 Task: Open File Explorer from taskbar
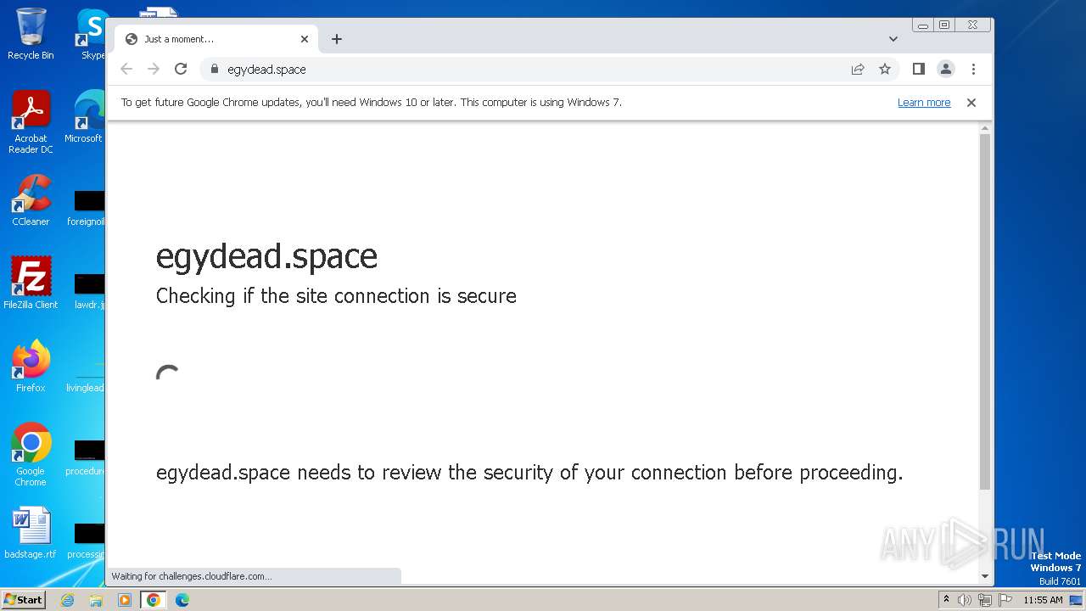click(x=96, y=600)
